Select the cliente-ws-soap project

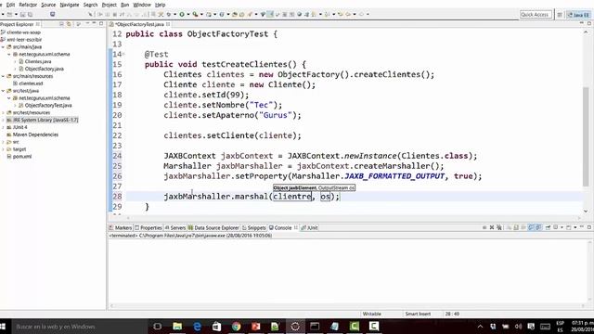click(23, 32)
